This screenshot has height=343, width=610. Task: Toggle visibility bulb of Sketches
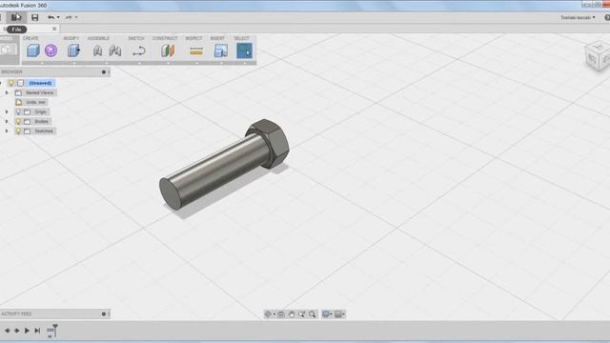point(18,131)
